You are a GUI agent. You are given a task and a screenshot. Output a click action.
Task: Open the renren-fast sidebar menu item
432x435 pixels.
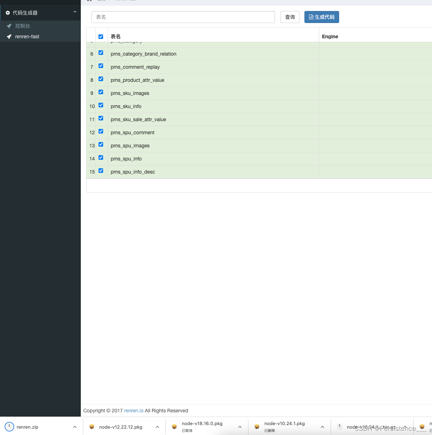40,36
